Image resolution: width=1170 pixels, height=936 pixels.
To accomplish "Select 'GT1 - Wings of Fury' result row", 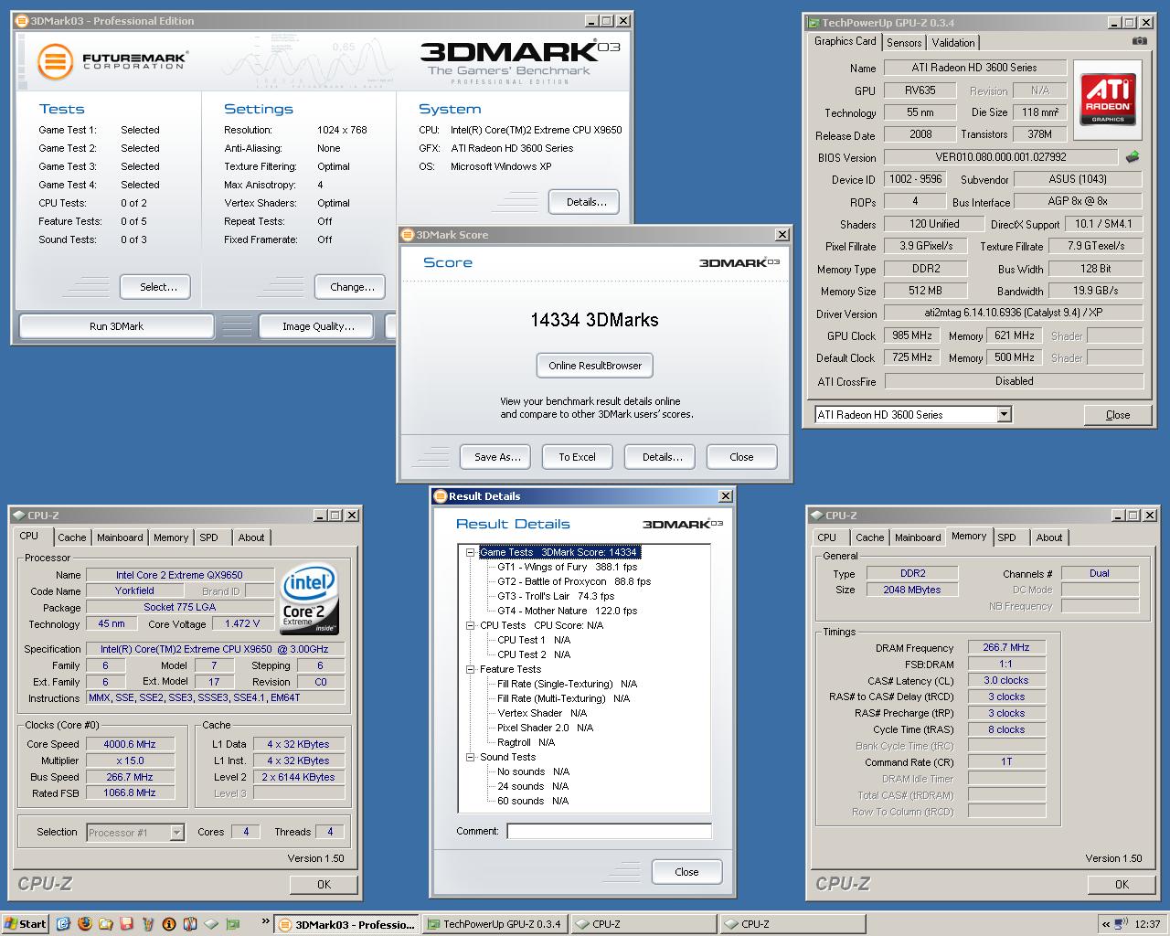I will (x=567, y=567).
